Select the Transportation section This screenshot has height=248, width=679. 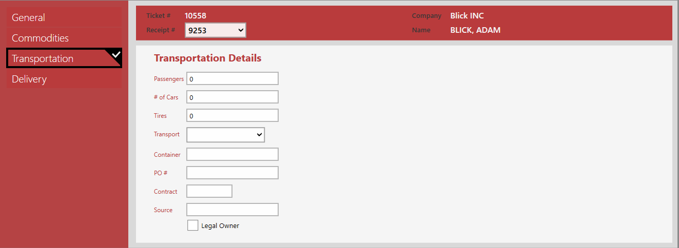64,58
